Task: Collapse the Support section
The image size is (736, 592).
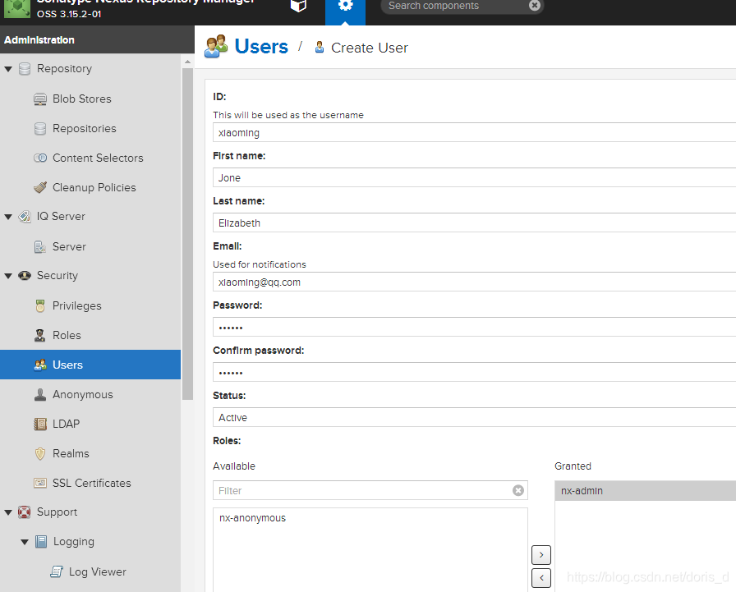Action: tap(8, 512)
